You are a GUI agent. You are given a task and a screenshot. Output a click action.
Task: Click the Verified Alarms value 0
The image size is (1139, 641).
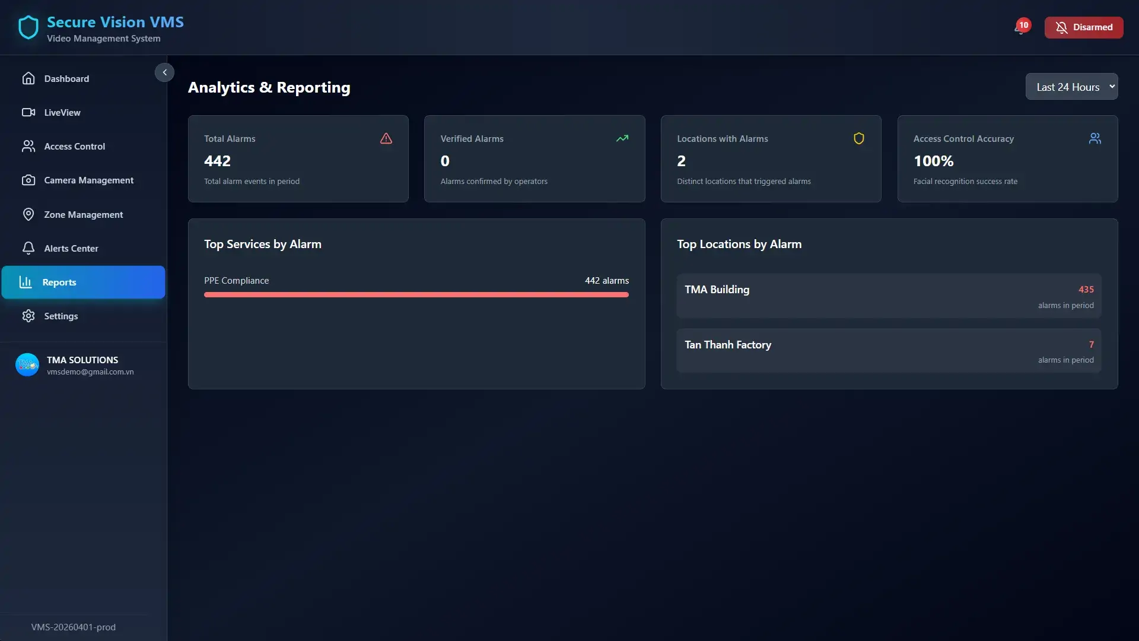coord(445,161)
